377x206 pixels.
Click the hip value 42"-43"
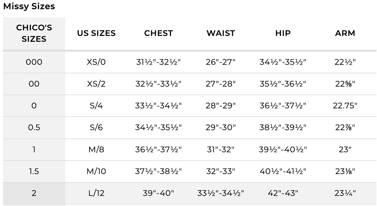click(283, 193)
